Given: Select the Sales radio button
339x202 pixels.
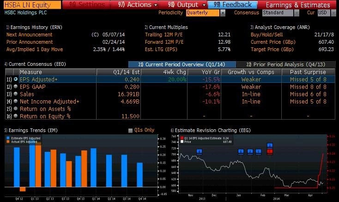Looking at the screenshot, I should coord(16,94).
